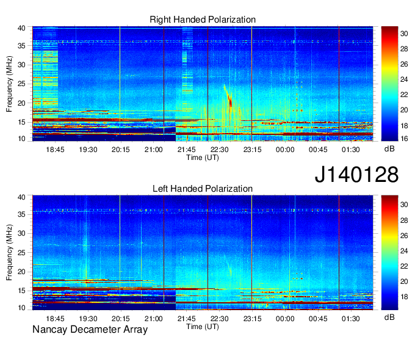415x337 pixels.
Task: Click the 30 MHz tick of the Right Handed plot
Action: coord(21,65)
